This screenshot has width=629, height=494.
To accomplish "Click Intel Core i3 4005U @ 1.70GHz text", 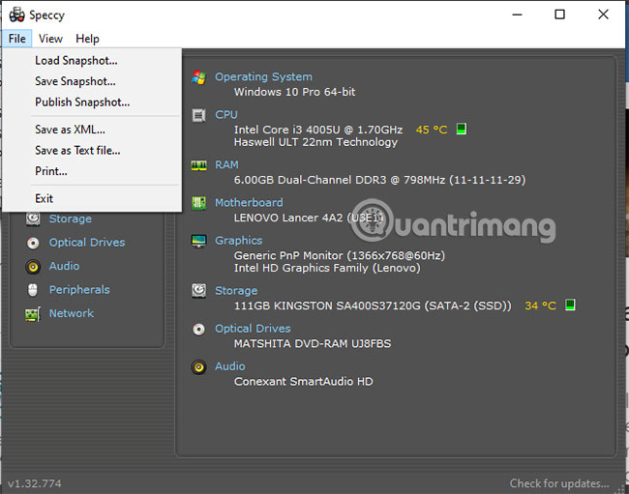I will tap(318, 130).
